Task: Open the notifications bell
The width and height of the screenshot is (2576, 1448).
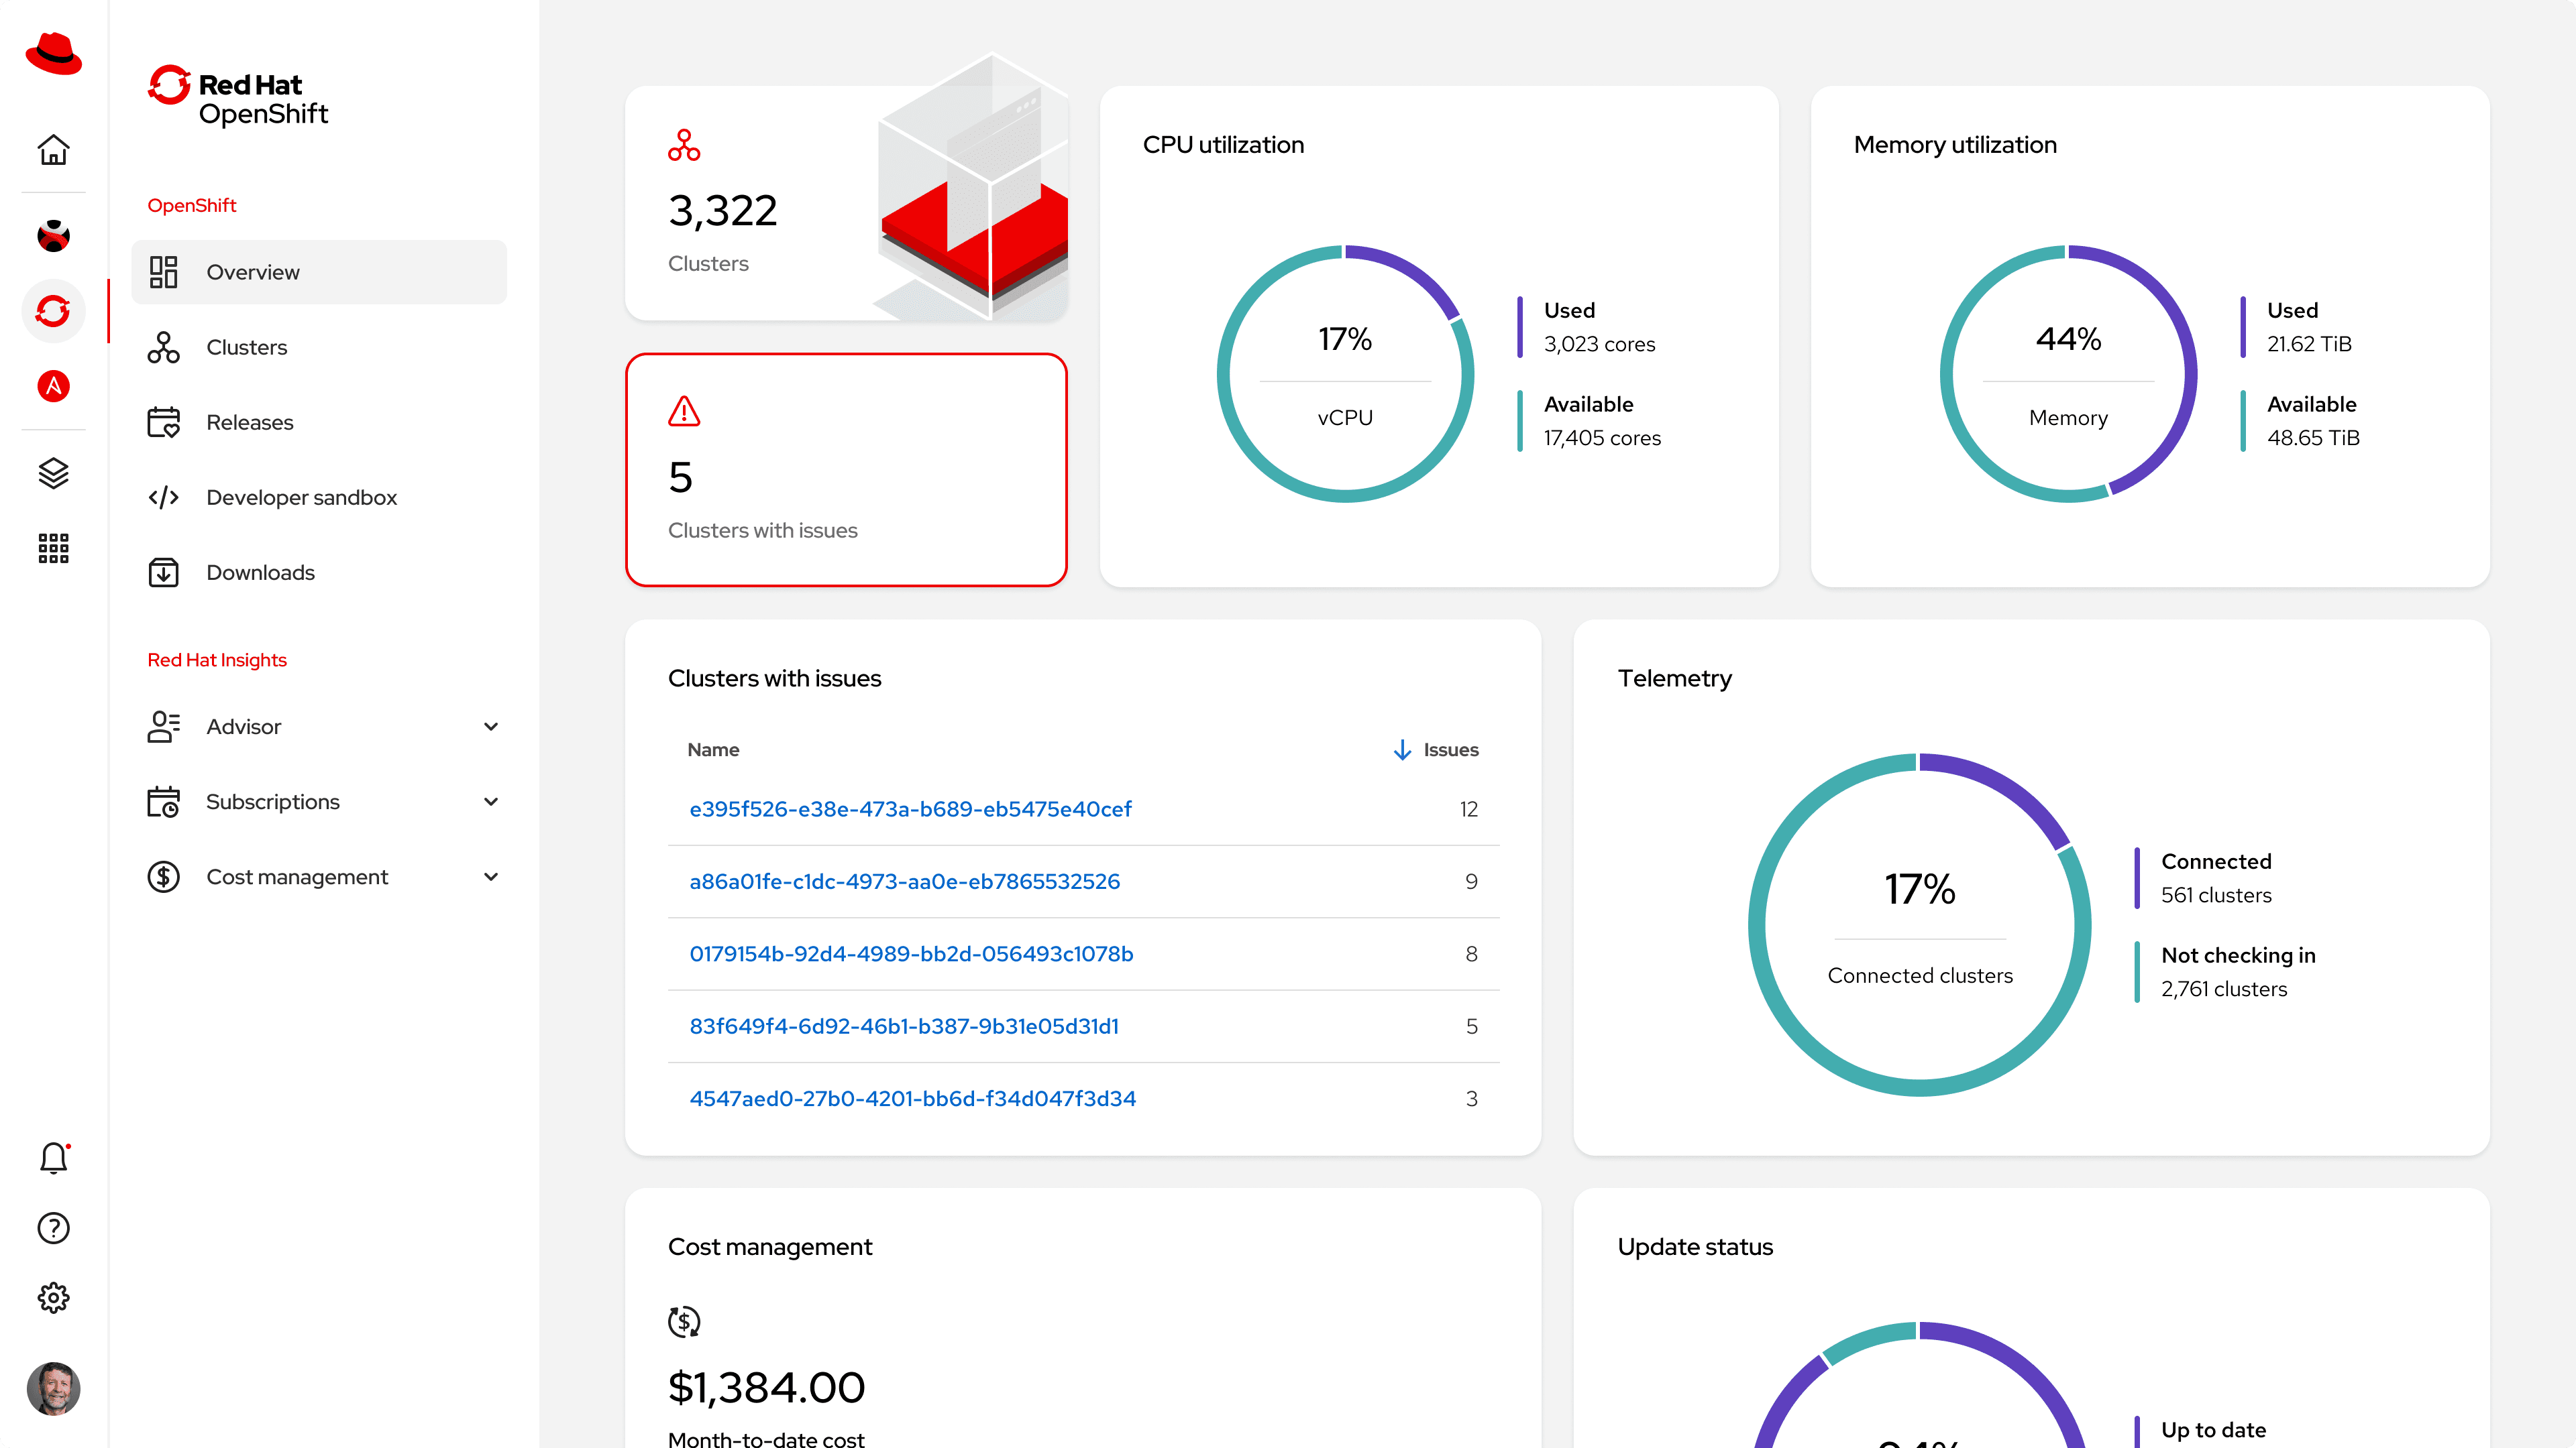Action: coord(53,1158)
